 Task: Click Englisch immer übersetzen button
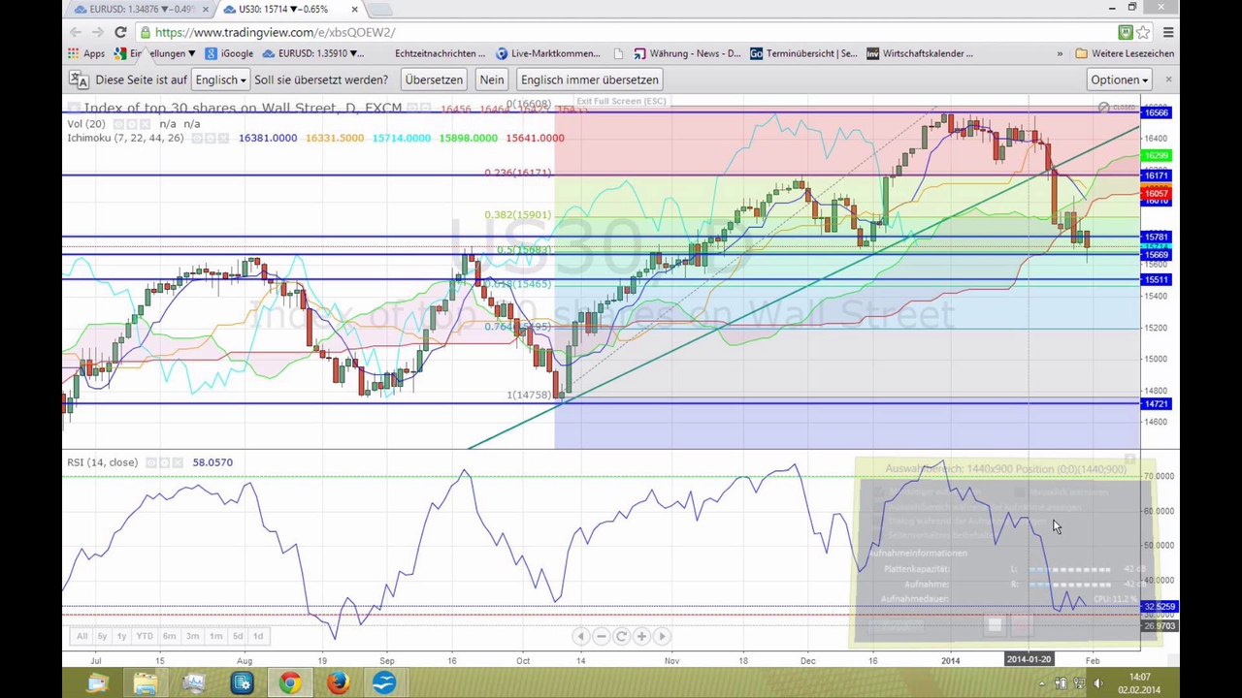[x=590, y=79]
